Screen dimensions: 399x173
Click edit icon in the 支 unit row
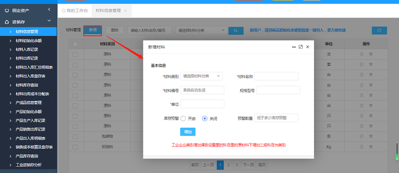pyautogui.click(x=361, y=54)
